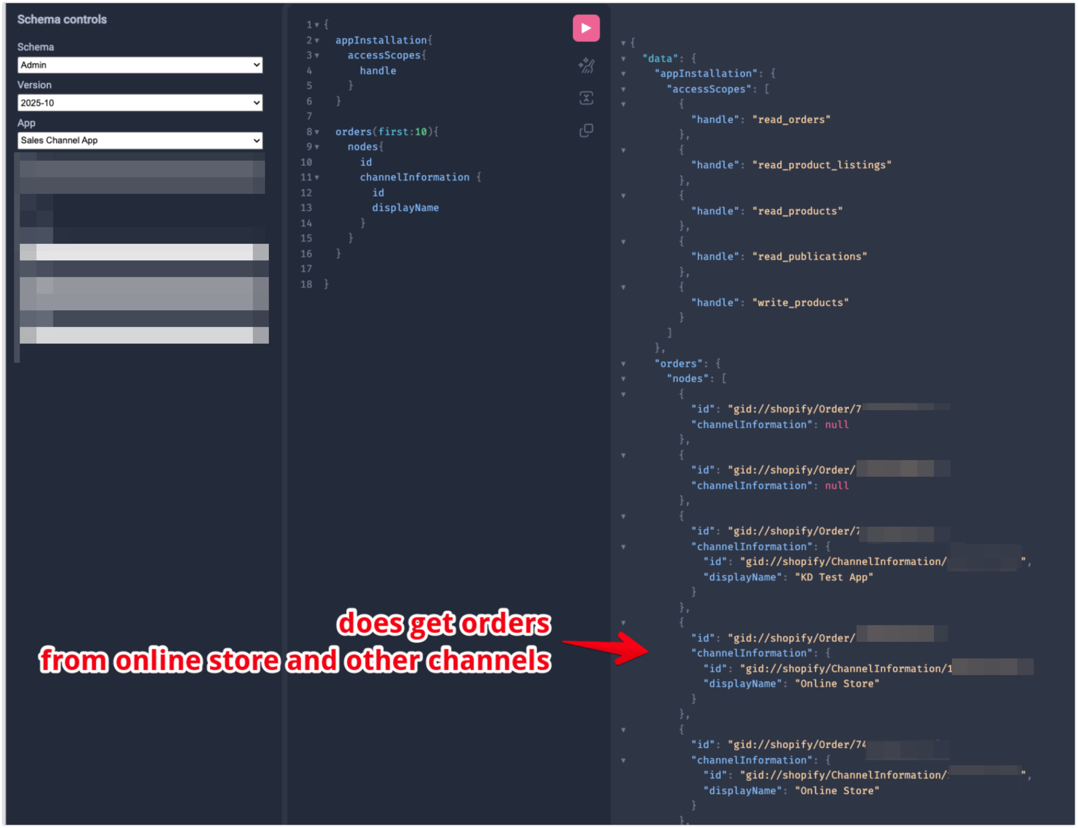Collapse the appInstallation block on line 2

click(x=317, y=40)
